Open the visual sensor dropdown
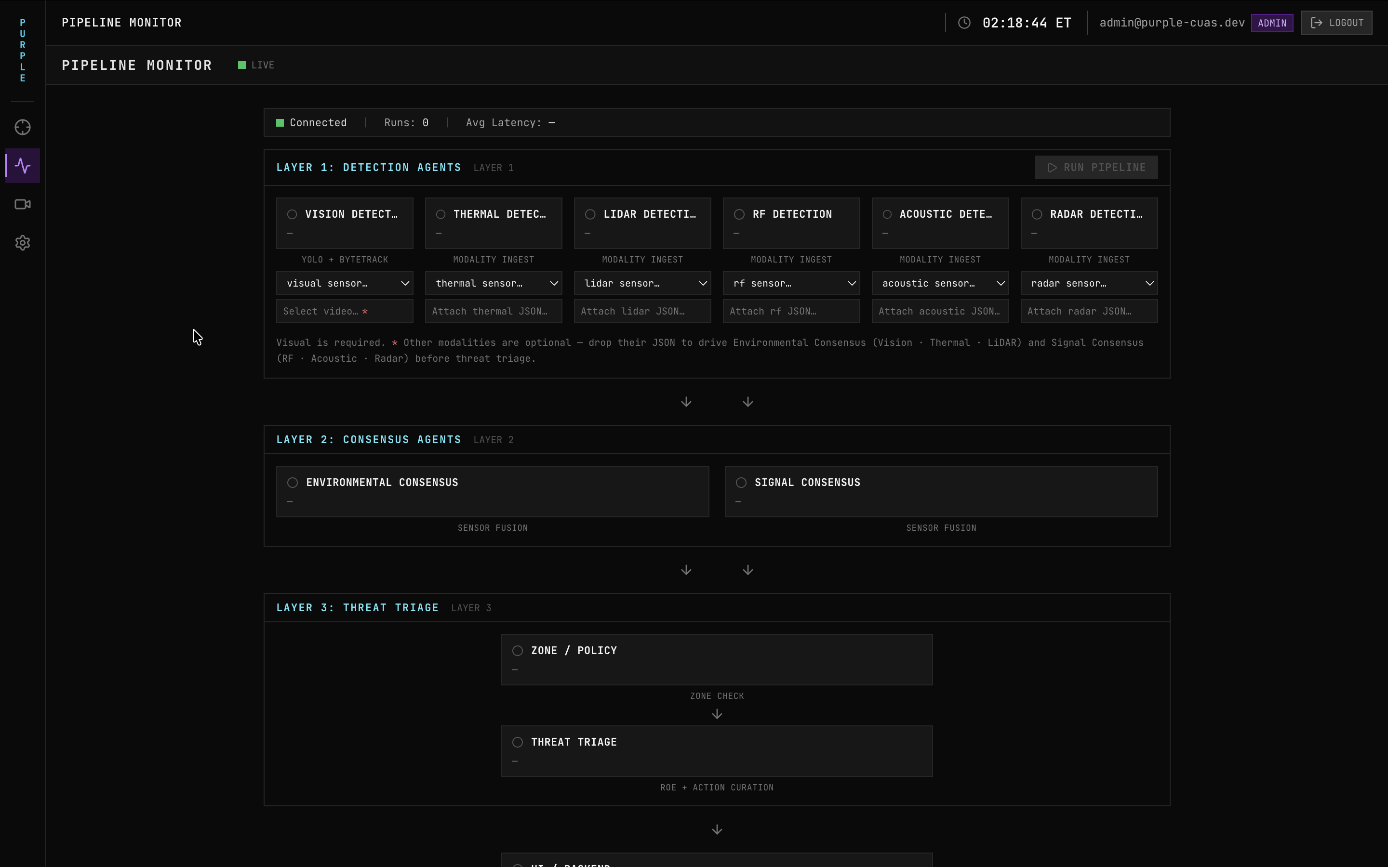 (x=345, y=283)
